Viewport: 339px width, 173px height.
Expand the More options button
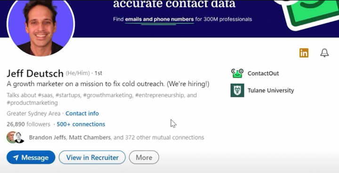point(144,158)
